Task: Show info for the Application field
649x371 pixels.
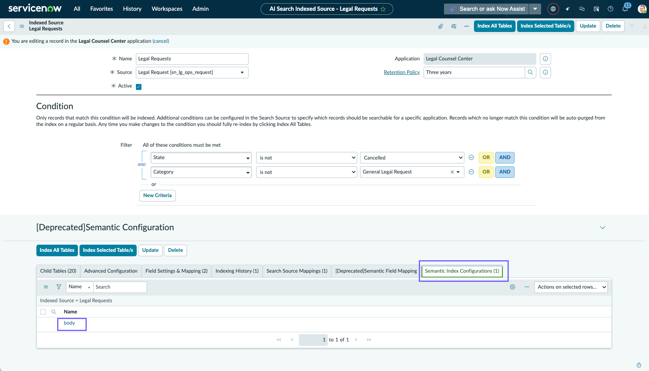Action: pyautogui.click(x=545, y=59)
